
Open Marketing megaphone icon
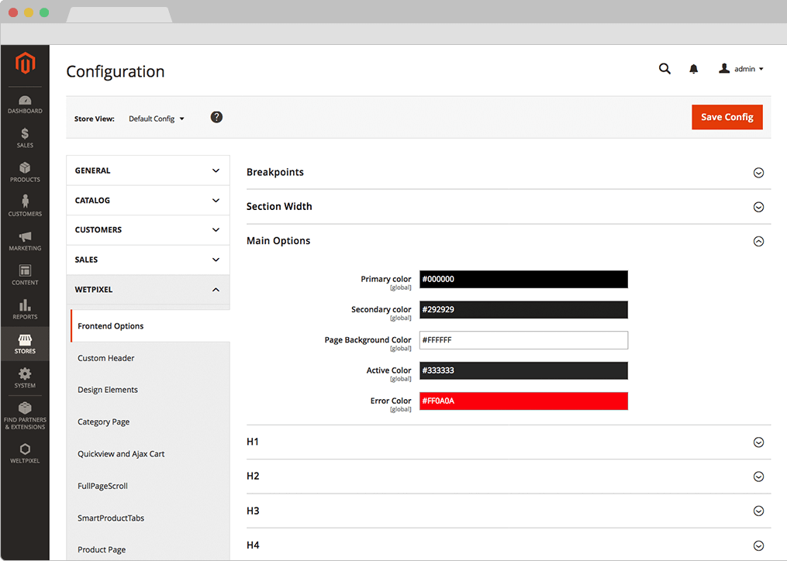tap(25, 240)
